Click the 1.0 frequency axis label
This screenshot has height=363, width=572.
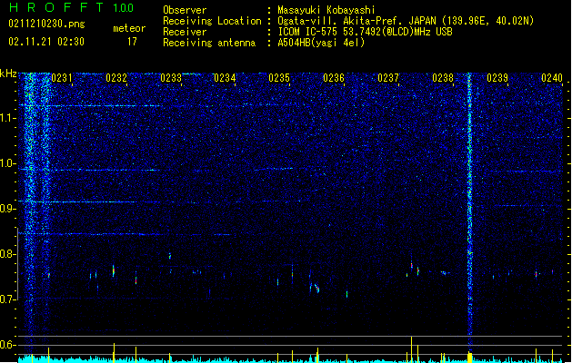8,163
